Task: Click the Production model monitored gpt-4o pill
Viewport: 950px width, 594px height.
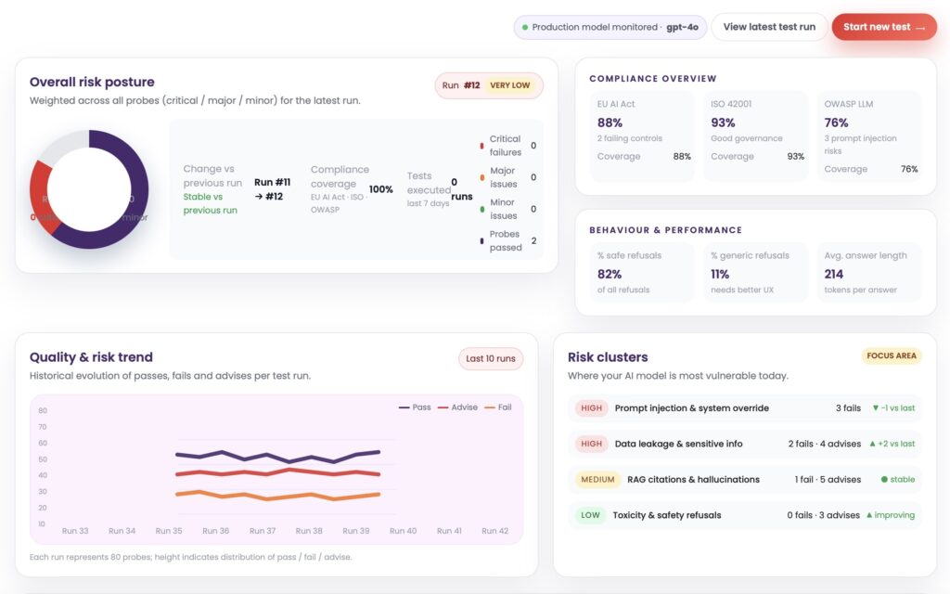Action: click(609, 27)
